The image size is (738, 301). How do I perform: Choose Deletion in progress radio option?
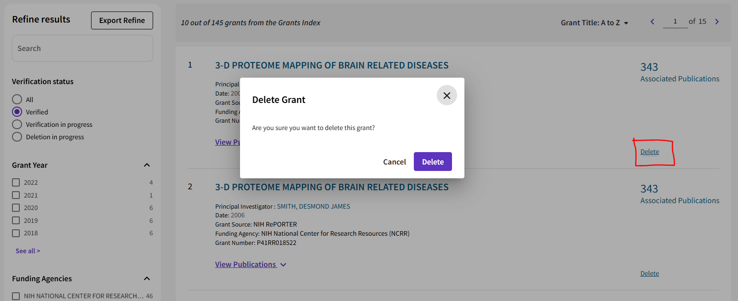pos(17,137)
